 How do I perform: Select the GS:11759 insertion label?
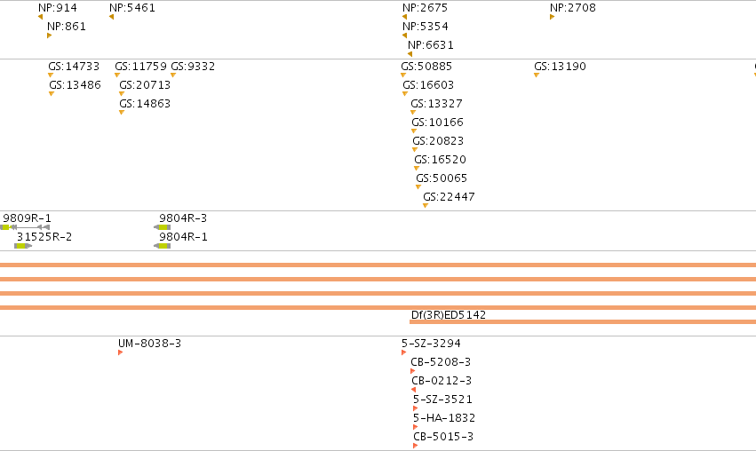(x=140, y=67)
